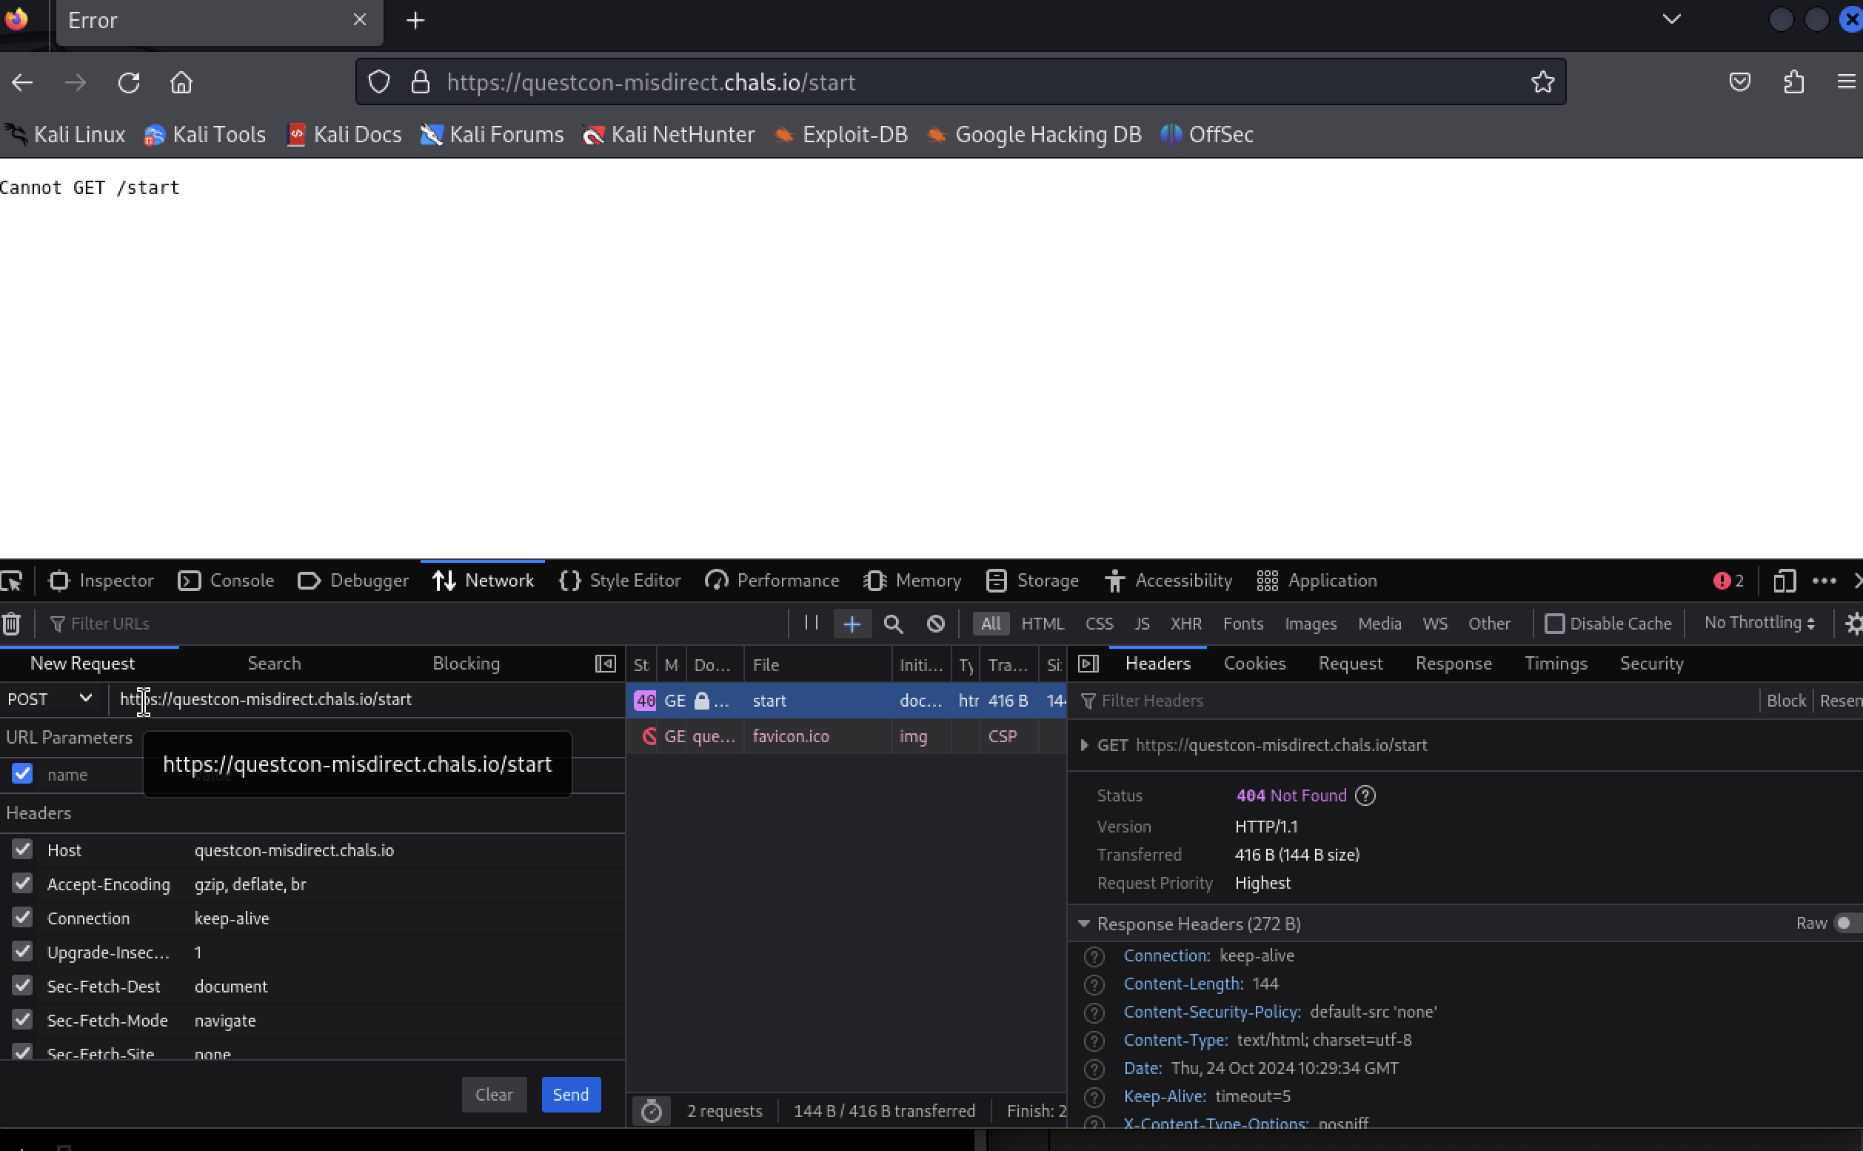The image size is (1863, 1151).
Task: Click the blue Send button
Action: pos(570,1094)
